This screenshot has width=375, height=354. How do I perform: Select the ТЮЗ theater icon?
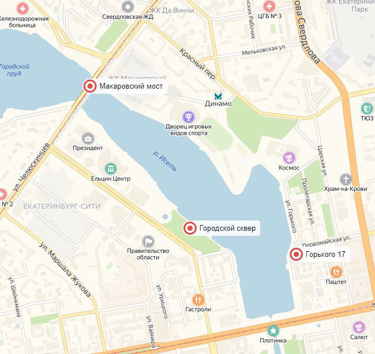[x=367, y=109]
